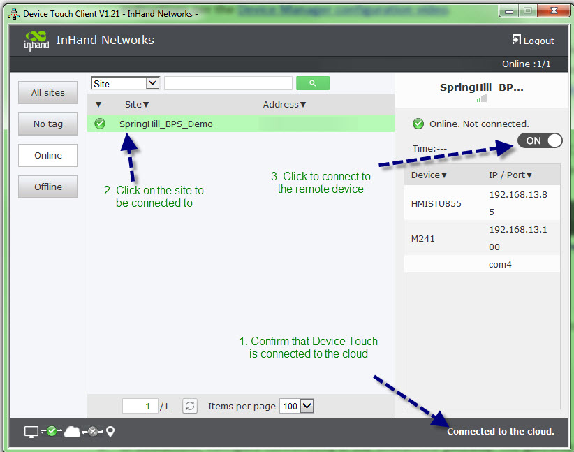Screen dimensions: 574x452
Task: Click the green online status icon beside SpringHill_BPS_Demo
Action: coord(100,124)
